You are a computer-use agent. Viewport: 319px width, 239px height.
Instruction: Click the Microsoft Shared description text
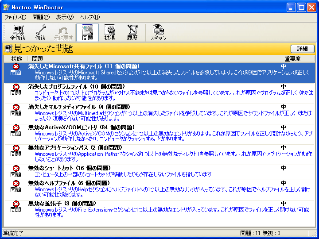point(172,75)
